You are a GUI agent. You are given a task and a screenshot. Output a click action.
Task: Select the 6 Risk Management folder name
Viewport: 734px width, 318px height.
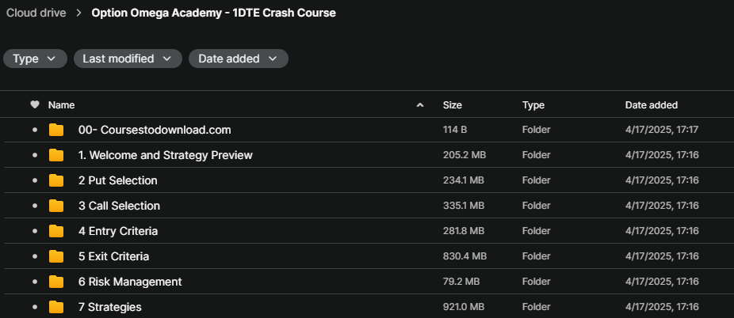130,282
